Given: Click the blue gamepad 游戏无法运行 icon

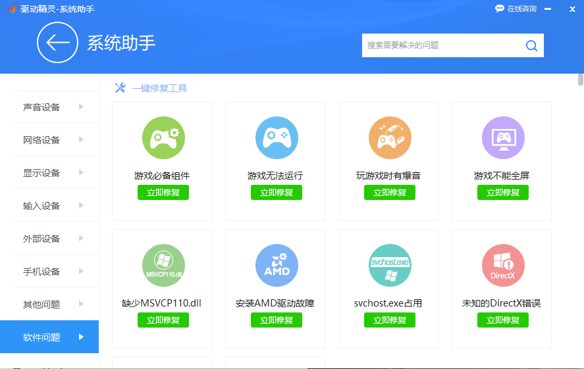Looking at the screenshot, I should click(277, 137).
